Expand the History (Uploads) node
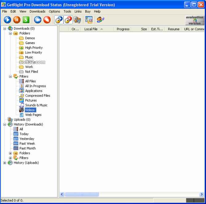This screenshot has width=206, height=204. [x=5, y=163]
